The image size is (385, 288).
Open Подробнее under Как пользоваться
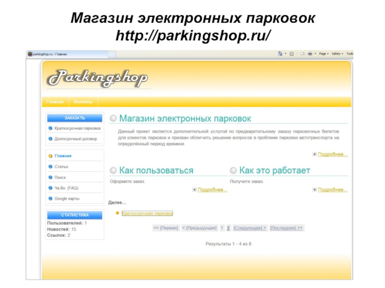coord(212,190)
